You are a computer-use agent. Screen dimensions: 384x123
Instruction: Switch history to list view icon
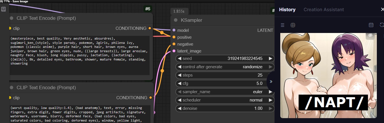point(283,25)
